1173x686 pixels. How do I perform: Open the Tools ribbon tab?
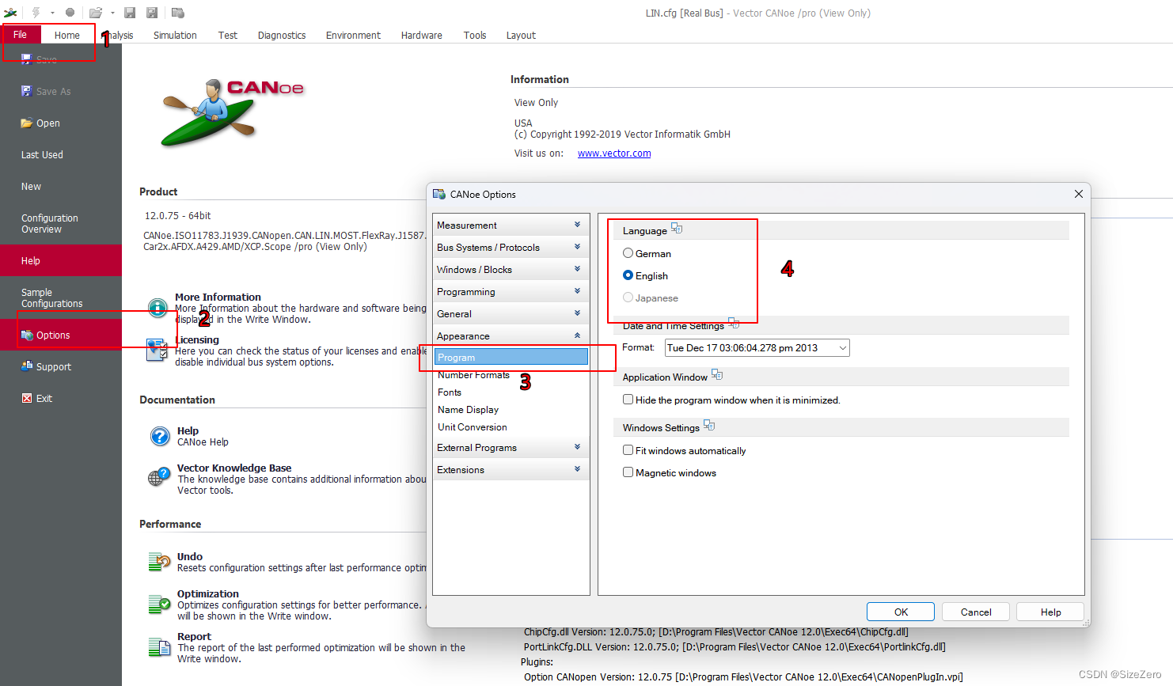coord(475,36)
